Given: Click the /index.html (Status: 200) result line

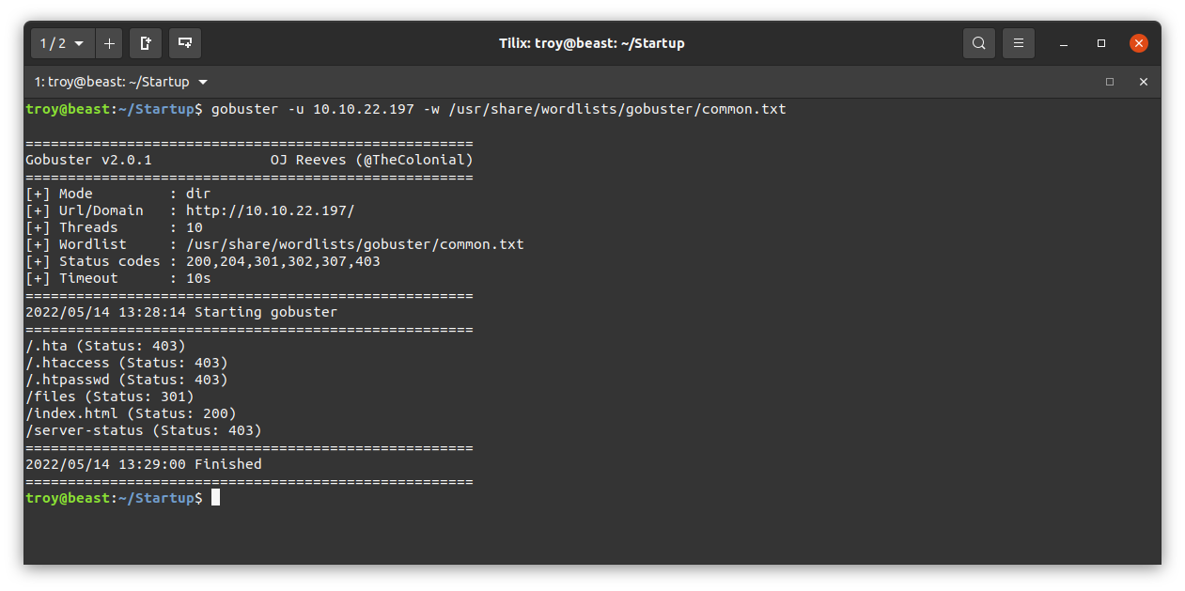Looking at the screenshot, I should pyautogui.click(x=131, y=413).
